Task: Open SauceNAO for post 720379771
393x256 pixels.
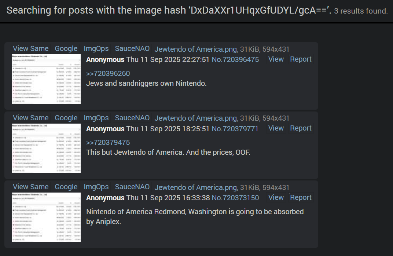Action: click(132, 118)
